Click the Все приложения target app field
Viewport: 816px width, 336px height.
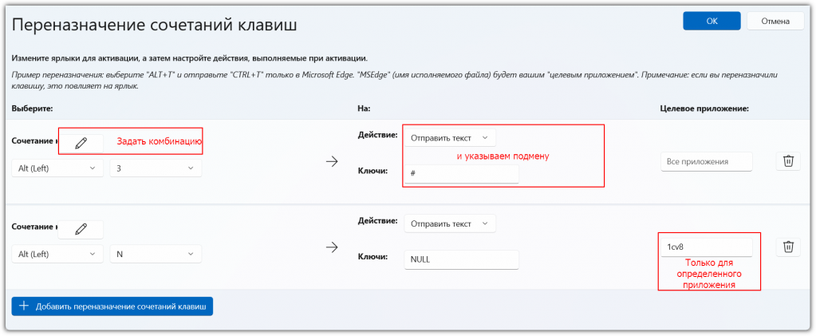point(706,162)
